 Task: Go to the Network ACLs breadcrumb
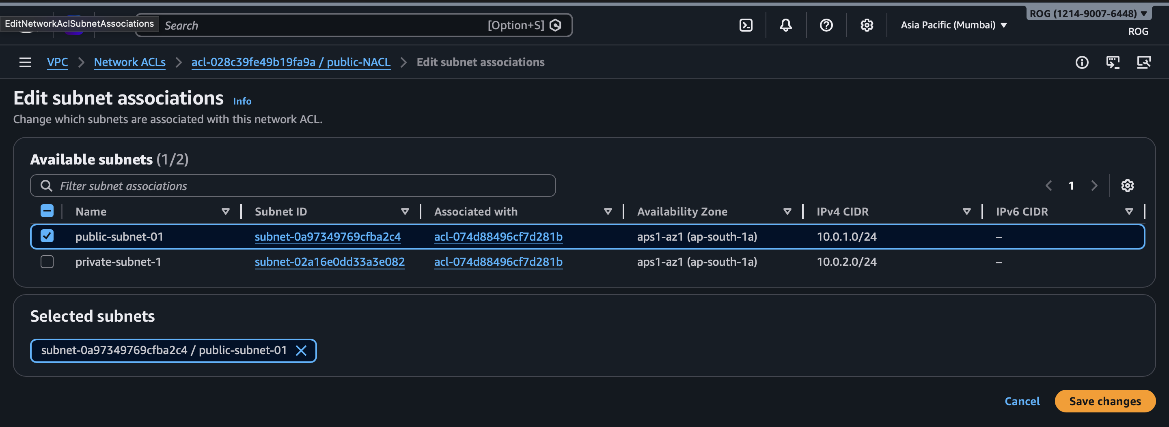click(129, 62)
